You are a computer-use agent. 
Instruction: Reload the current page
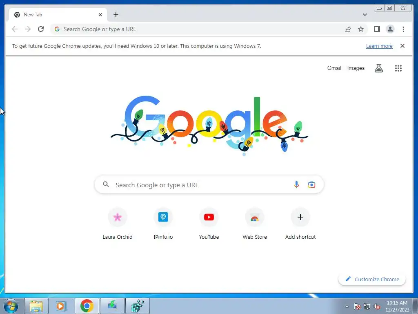pyautogui.click(x=41, y=29)
